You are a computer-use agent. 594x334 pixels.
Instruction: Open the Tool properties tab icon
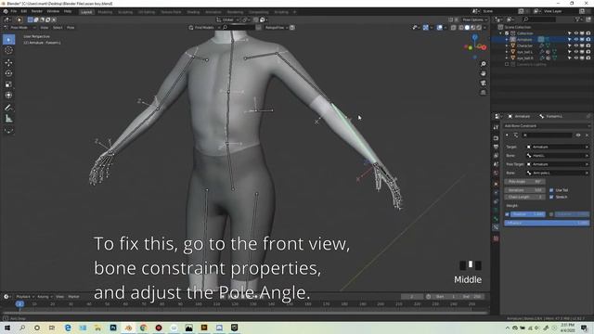tap(496, 128)
